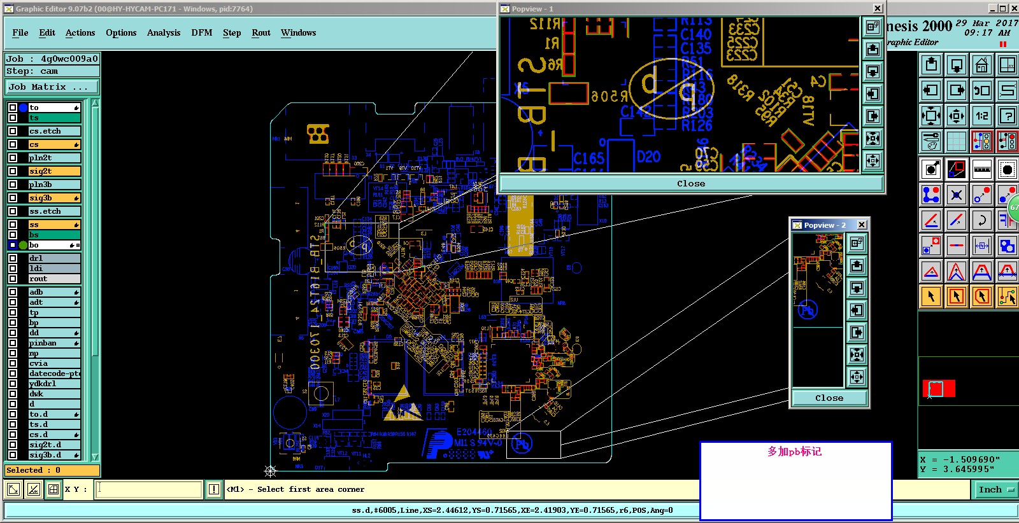1019x523 pixels.
Task: Click the exclamation button beside coordinate field
Action: [214, 489]
